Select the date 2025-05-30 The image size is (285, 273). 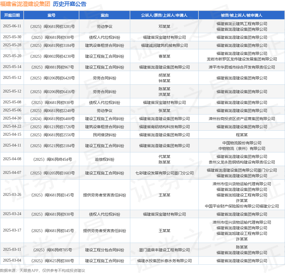12,37
